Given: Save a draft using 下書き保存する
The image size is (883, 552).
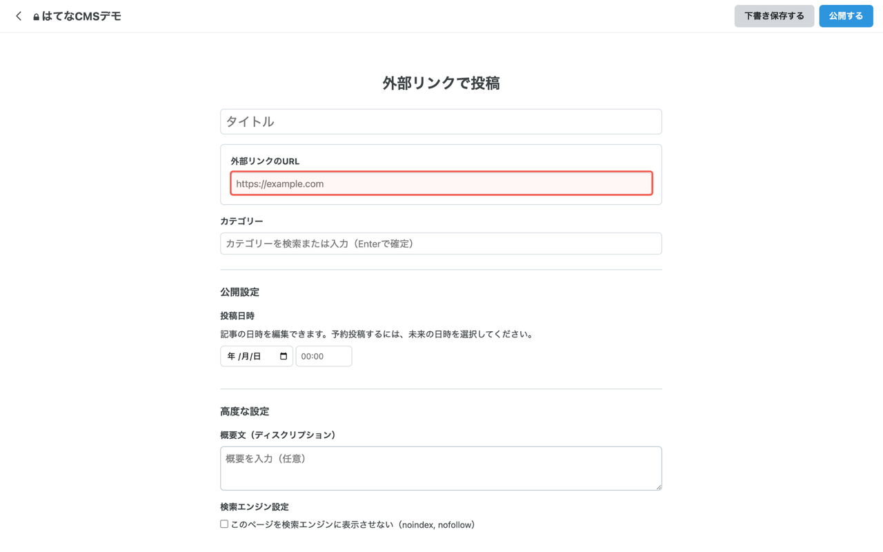Looking at the screenshot, I should point(774,15).
